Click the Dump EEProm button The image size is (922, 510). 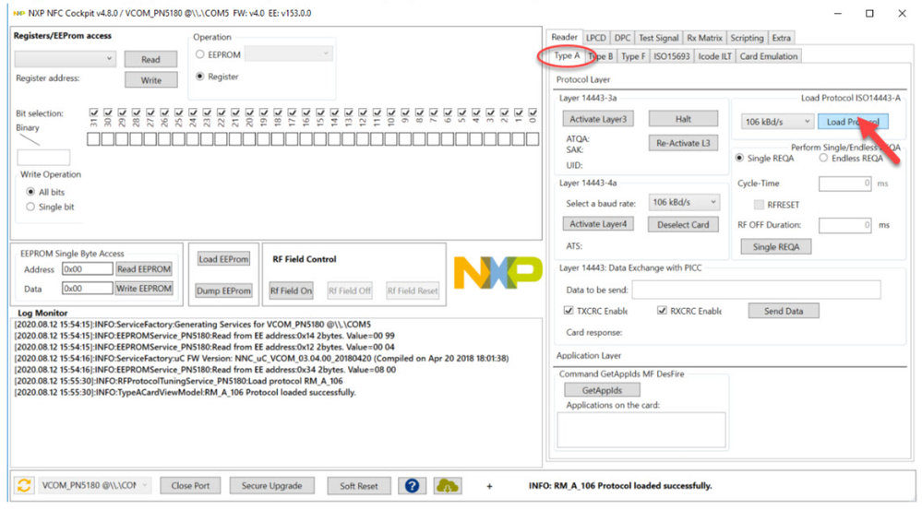coord(223,291)
